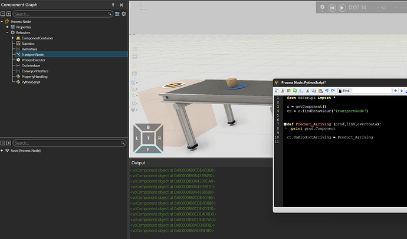Viewport: 407px width, 239px height.
Task: Click the first icon in script editor toolbar
Action: click(x=277, y=91)
